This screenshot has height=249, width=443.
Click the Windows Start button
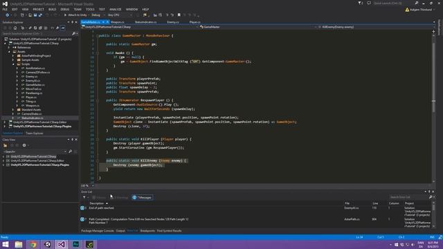click(x=6, y=244)
